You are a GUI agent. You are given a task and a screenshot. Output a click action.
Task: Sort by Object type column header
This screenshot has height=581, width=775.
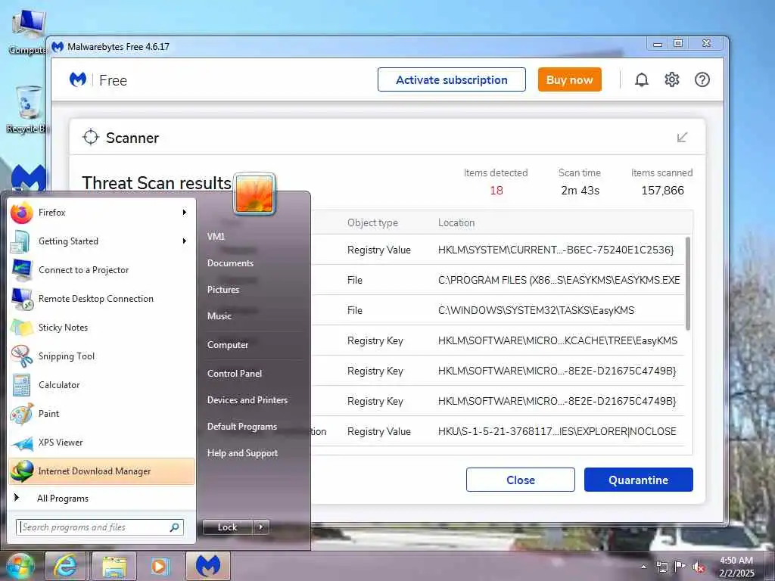pos(372,223)
